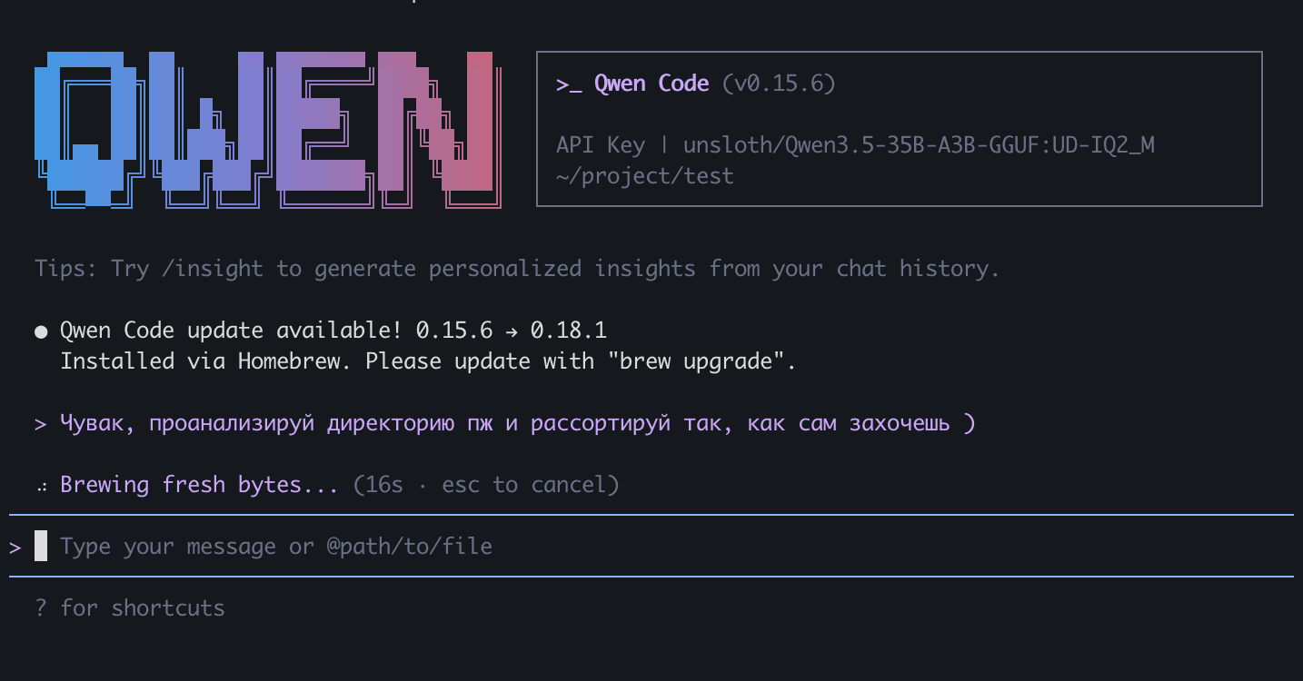Image resolution: width=1303 pixels, height=681 pixels.
Task: Click the for shortcuts hint text
Action: coord(143,607)
